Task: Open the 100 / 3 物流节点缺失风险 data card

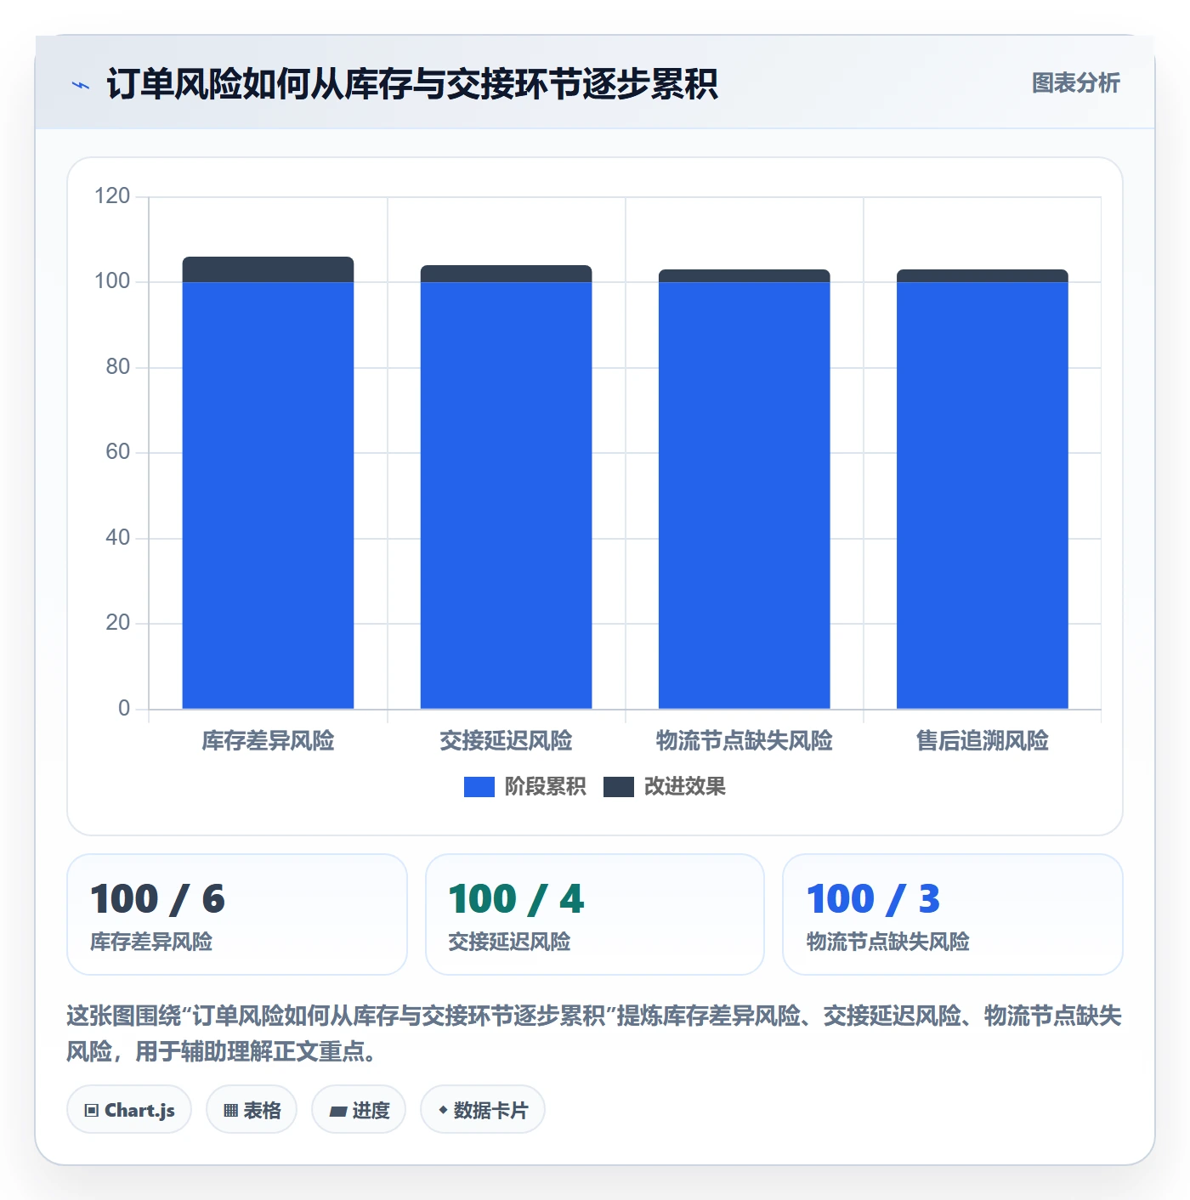Action: [x=953, y=914]
